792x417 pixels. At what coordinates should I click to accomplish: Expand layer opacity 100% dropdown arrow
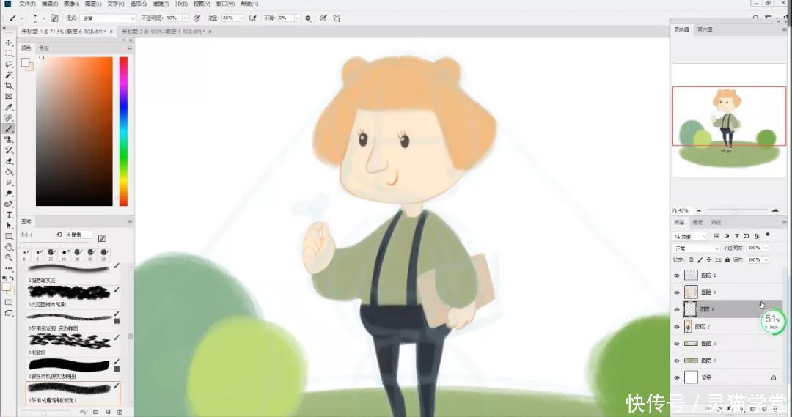coord(766,248)
